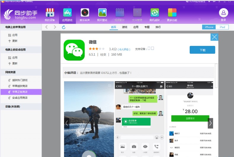Open 我的设备 in the top toolbar
This screenshot has height=157, width=234.
(x=50, y=15)
